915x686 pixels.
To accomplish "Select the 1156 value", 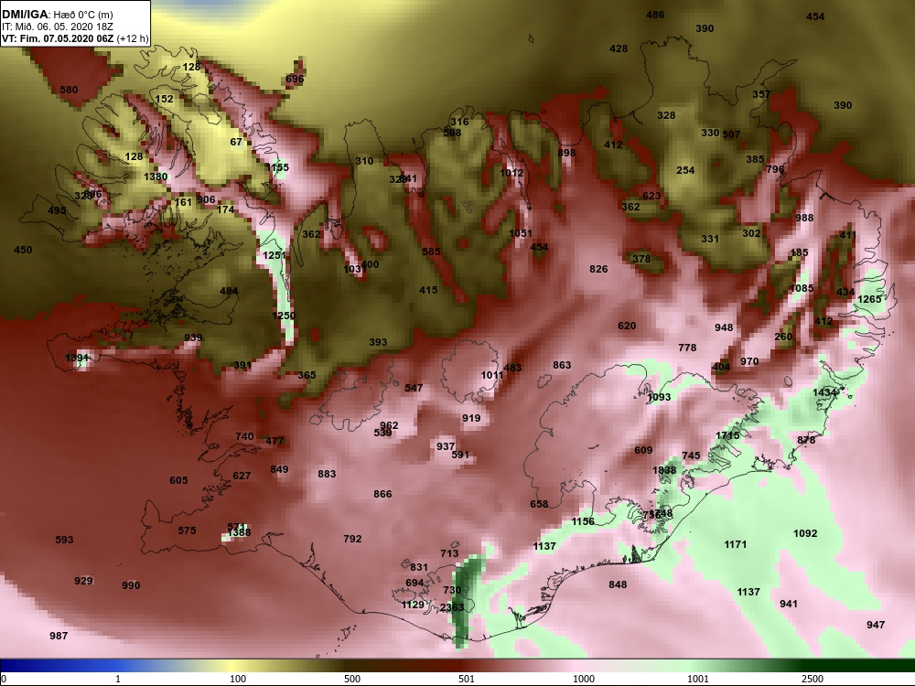I will coord(583,521).
